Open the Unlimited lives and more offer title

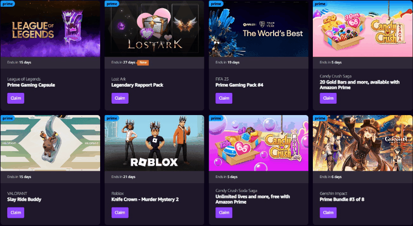pyautogui.click(x=252, y=199)
